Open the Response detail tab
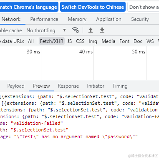159x159 pixels. tap(68, 86)
